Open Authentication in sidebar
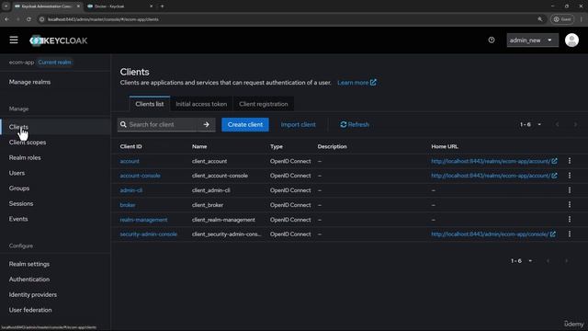This screenshot has height=331, width=588. [29, 280]
